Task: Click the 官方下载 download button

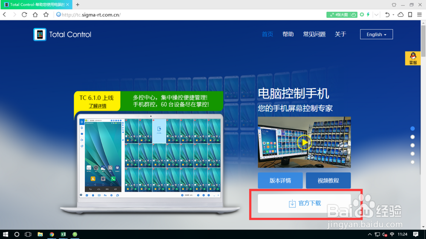Action: 304,203
